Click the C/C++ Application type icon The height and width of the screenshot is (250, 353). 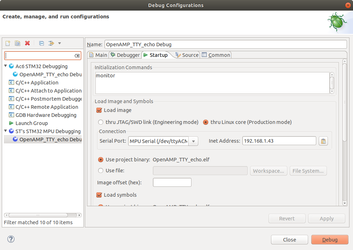(x=11, y=83)
